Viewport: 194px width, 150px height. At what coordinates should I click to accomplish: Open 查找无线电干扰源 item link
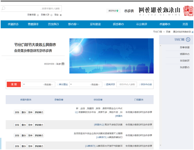coord(108,125)
